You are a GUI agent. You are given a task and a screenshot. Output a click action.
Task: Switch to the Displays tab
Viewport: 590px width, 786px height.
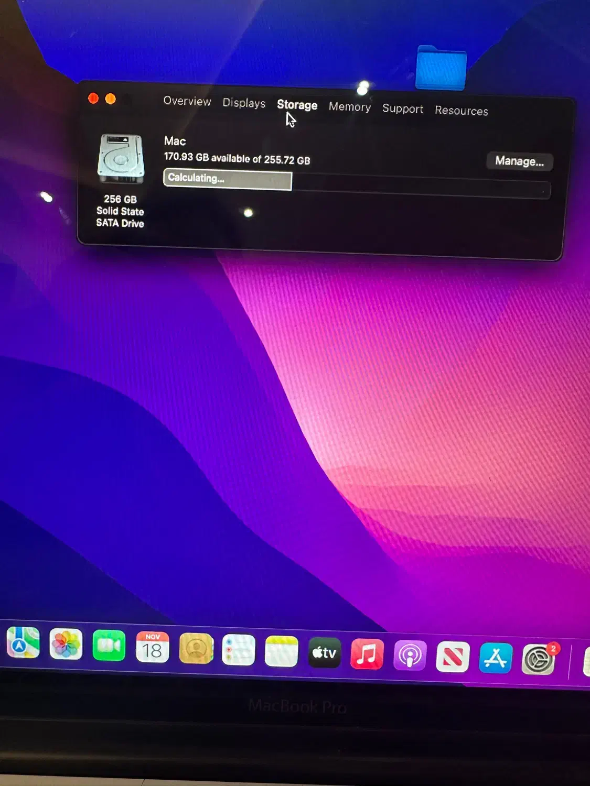(x=244, y=103)
